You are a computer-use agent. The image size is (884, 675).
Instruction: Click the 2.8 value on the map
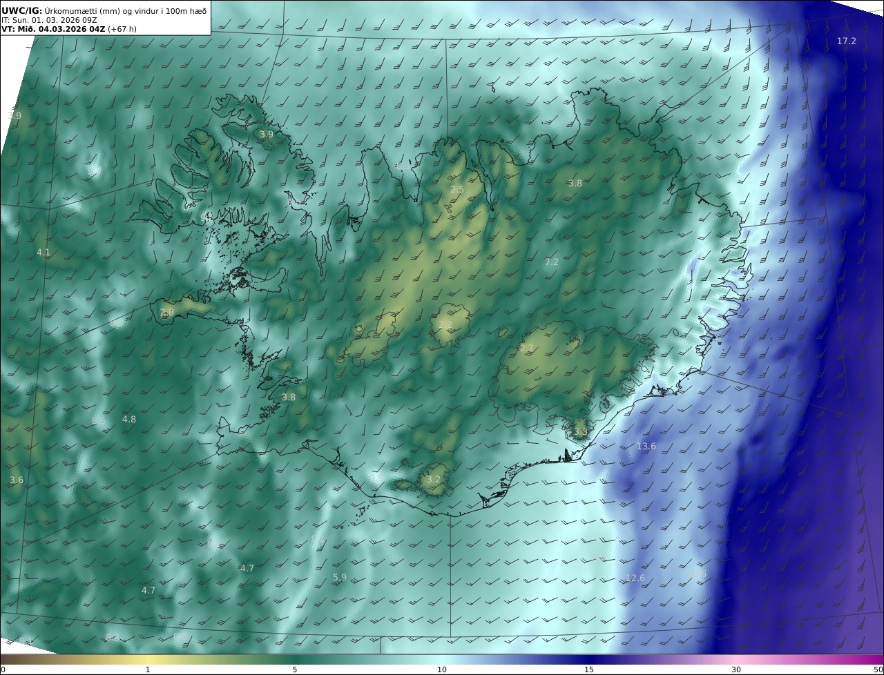tap(167, 313)
